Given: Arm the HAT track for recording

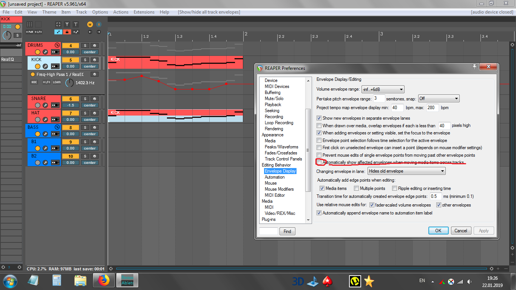Looking at the screenshot, I should 37,120.
